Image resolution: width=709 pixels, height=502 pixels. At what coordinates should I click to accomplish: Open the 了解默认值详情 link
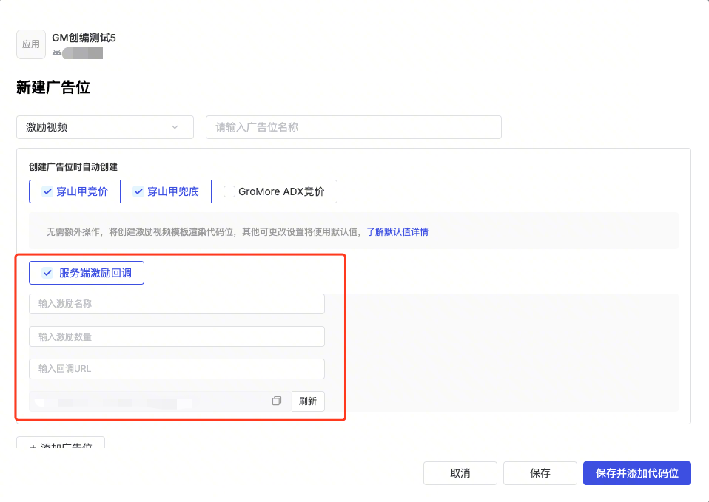pyautogui.click(x=397, y=231)
